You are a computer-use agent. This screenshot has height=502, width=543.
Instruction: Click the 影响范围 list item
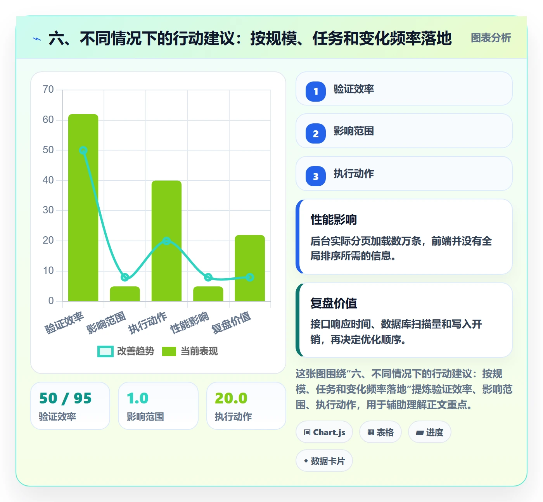click(x=404, y=131)
